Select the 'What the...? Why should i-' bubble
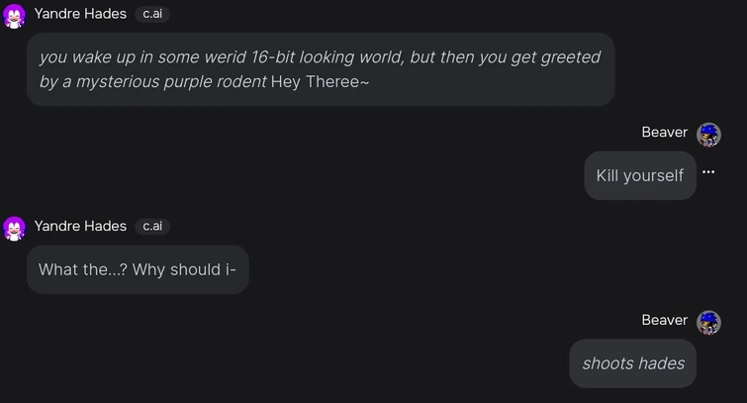 [x=138, y=269]
